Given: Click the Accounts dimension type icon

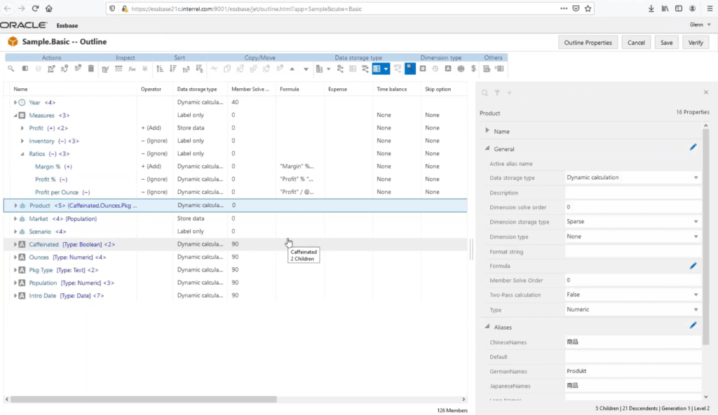Looking at the screenshot, I should [x=423, y=69].
